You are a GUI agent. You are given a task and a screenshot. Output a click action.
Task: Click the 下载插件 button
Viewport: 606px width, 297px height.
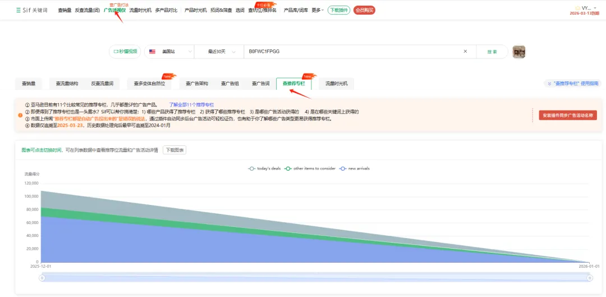(x=339, y=11)
